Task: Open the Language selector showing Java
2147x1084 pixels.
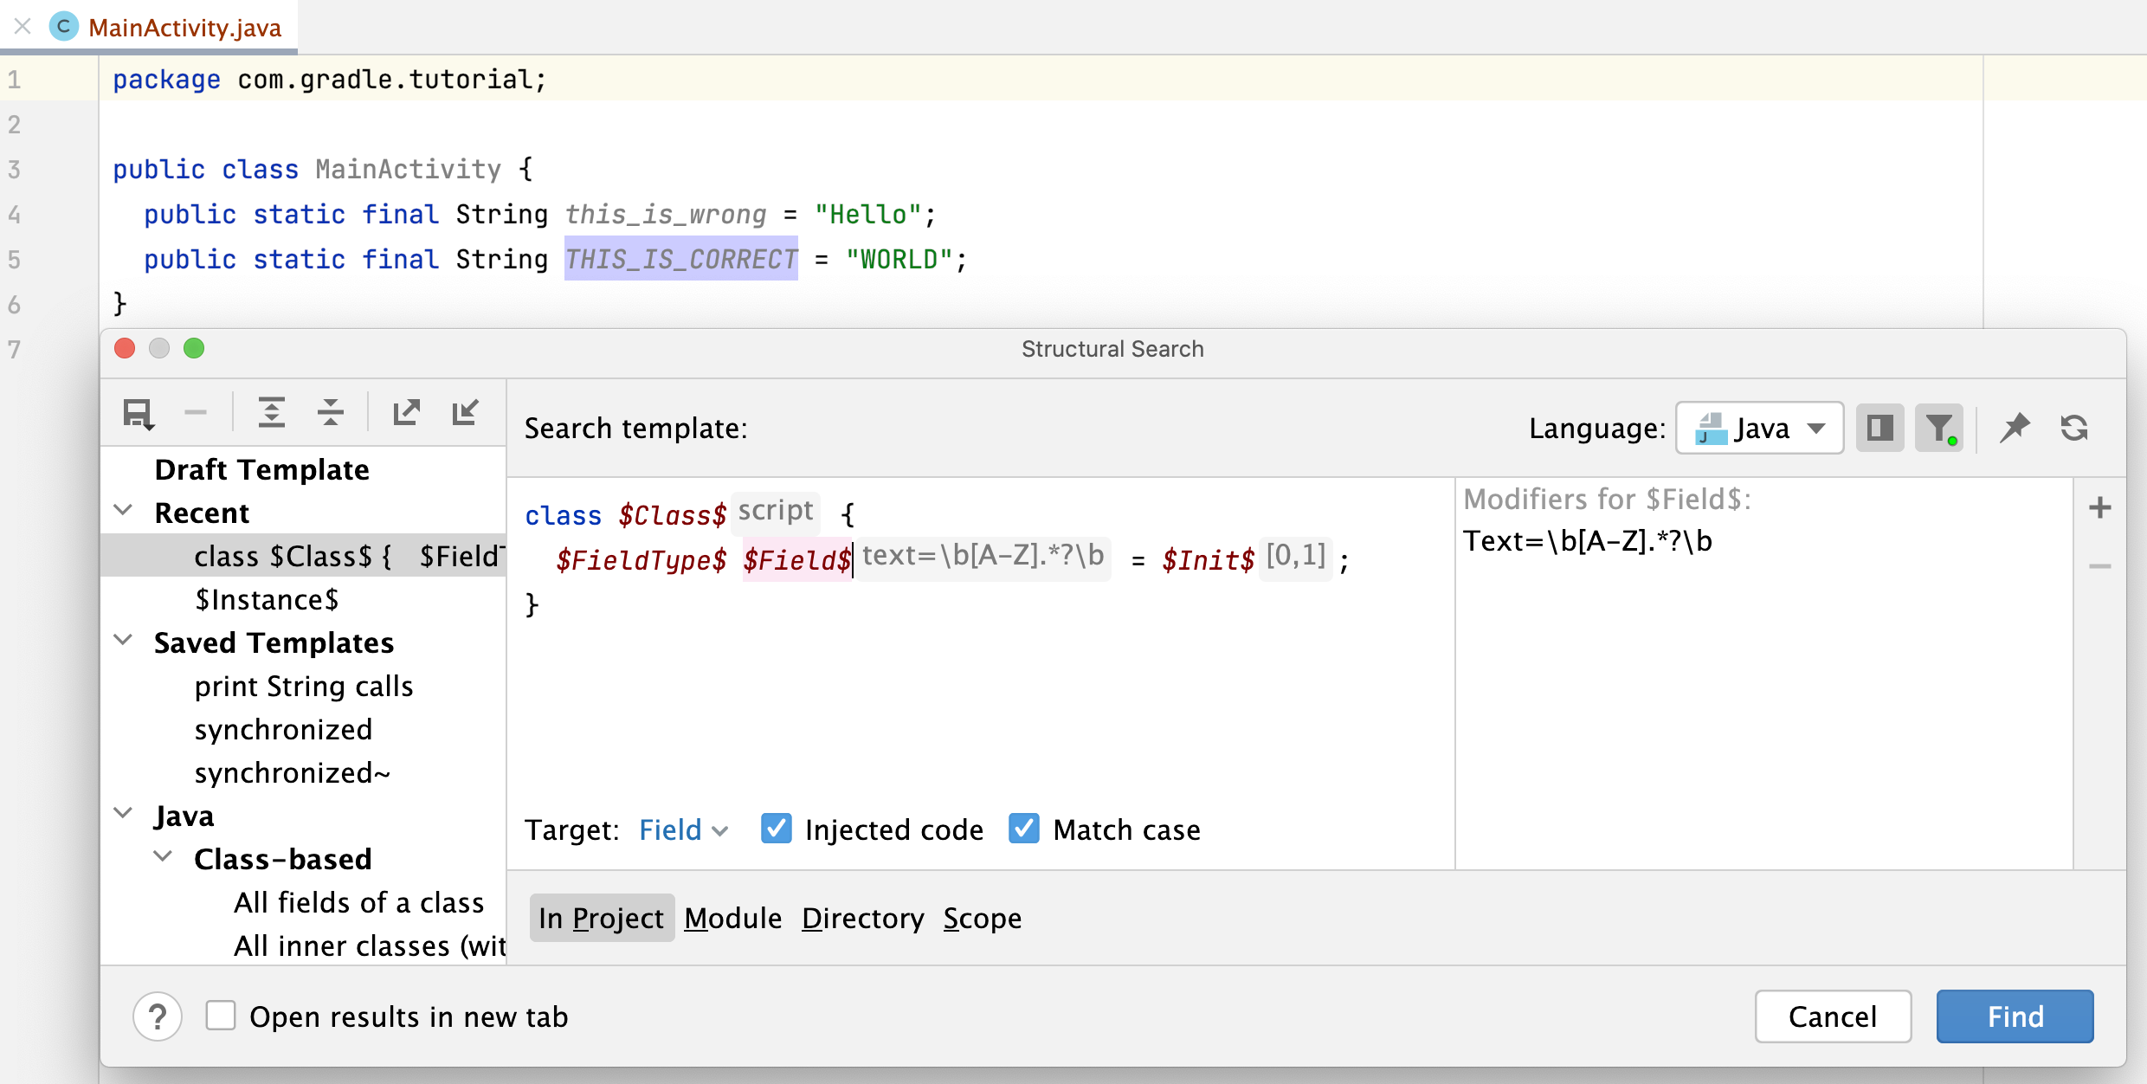Action: click(1759, 427)
